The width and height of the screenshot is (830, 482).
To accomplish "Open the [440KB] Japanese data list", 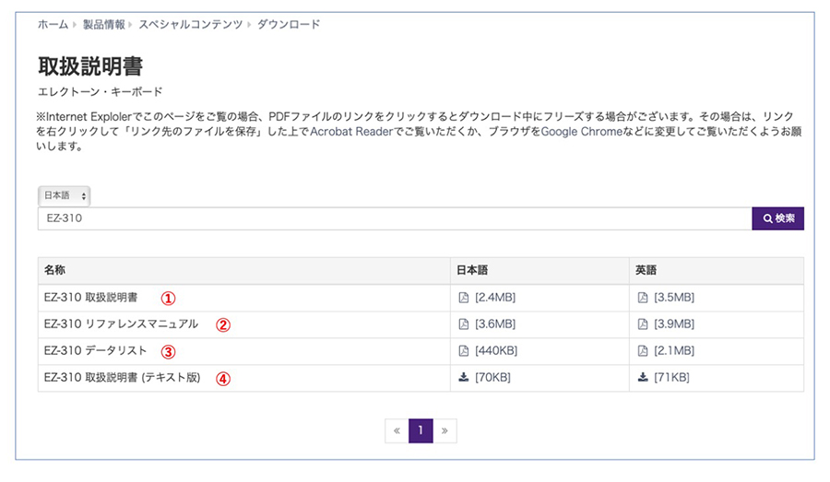I will pyautogui.click(x=496, y=350).
